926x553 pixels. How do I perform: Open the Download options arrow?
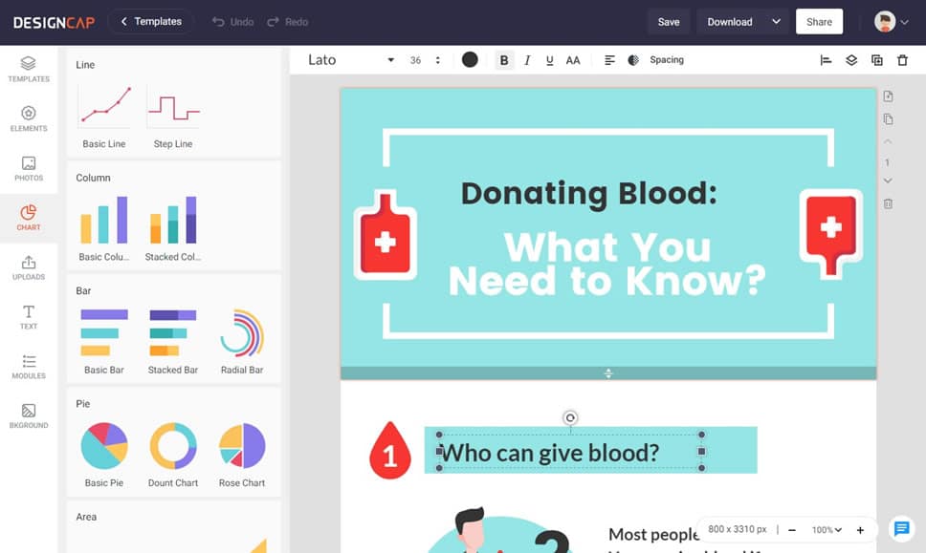tap(776, 22)
